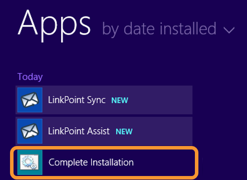
Task: Click empty right side of LinkPoint Assist row
Action: [163, 131]
